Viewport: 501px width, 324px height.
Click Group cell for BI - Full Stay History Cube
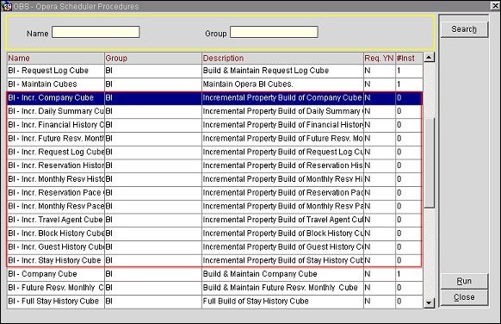click(x=153, y=302)
